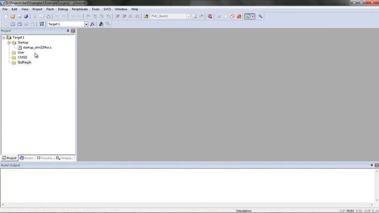This screenshot has height=213, width=379.
Task: Select Target 1 in project tree
Action: [x=18, y=37]
